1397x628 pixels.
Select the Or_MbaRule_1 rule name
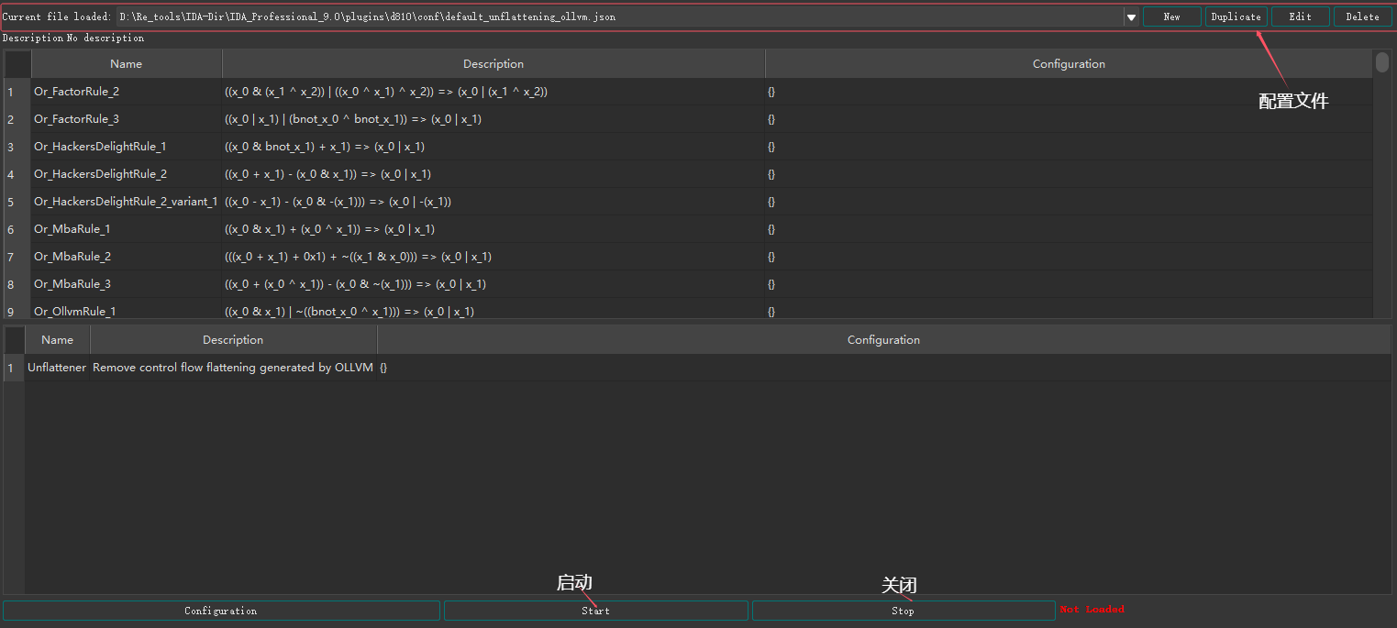pyautogui.click(x=72, y=229)
